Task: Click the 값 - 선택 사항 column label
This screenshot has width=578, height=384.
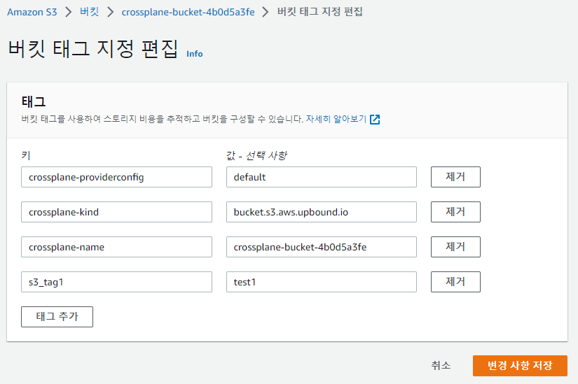Action: 256,156
